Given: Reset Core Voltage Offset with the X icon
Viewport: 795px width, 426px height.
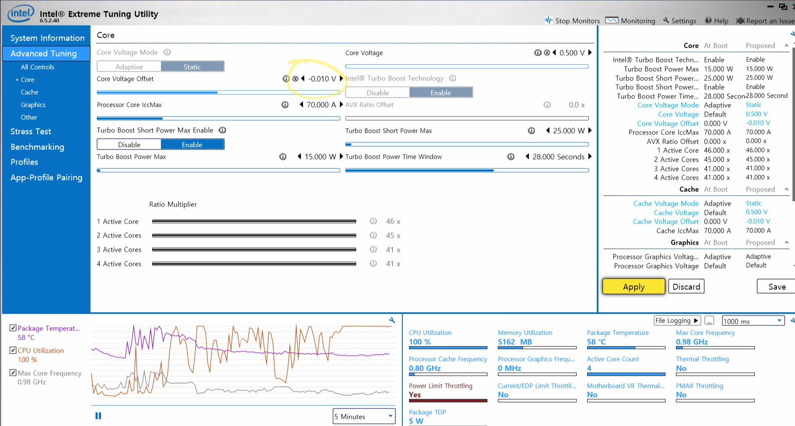Looking at the screenshot, I should 295,79.
